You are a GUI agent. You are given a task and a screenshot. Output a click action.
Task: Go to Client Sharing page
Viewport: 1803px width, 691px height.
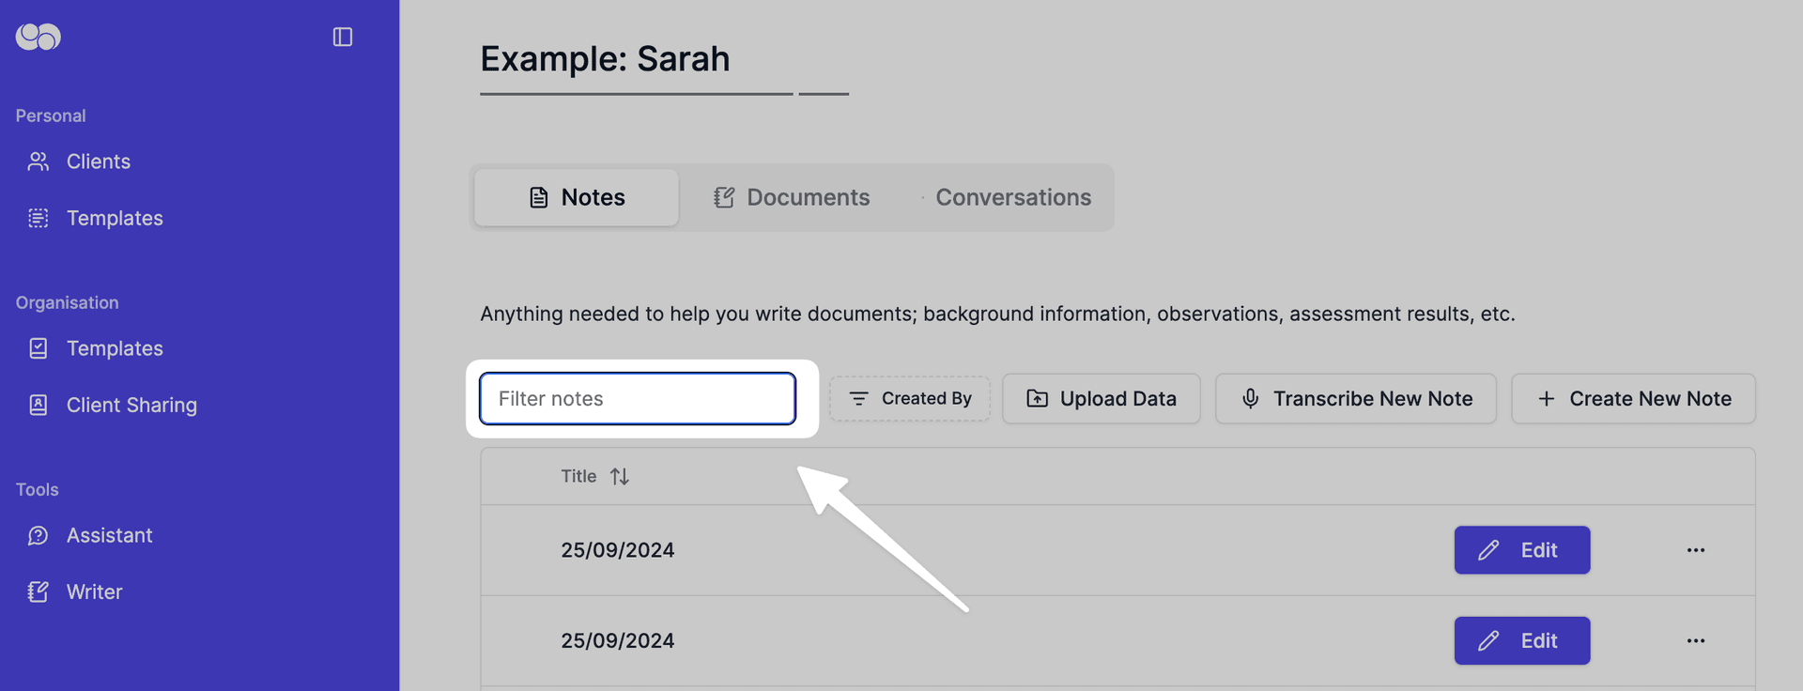[x=131, y=405]
